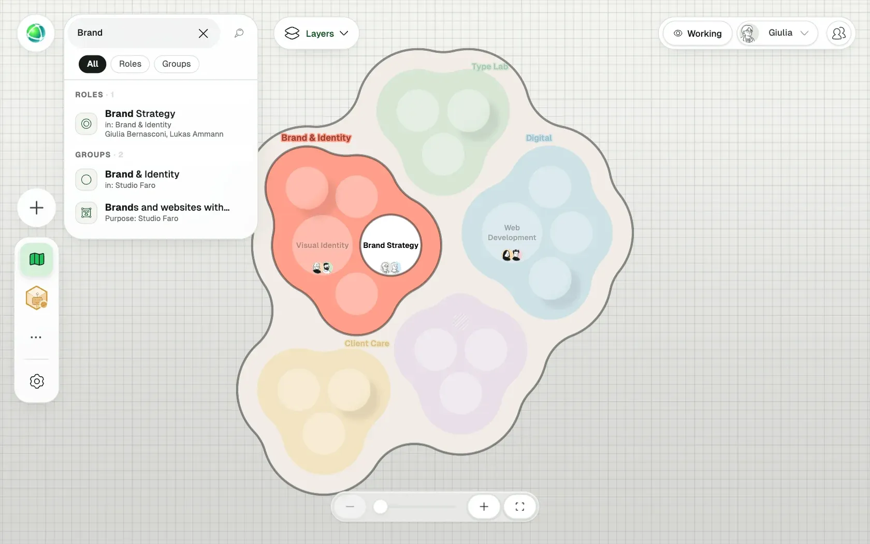870x544 pixels.
Task: Open the settings gear icon
Action: [x=37, y=381]
